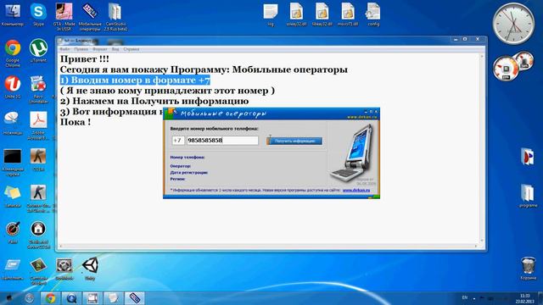Open the Мобильные операторы desktop shortcut
The width and height of the screenshot is (543, 305).
point(90,16)
